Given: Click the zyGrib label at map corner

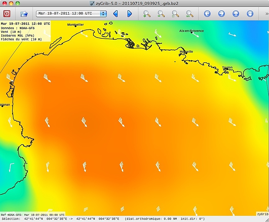Looking at the screenshot, I should [x=262, y=214].
